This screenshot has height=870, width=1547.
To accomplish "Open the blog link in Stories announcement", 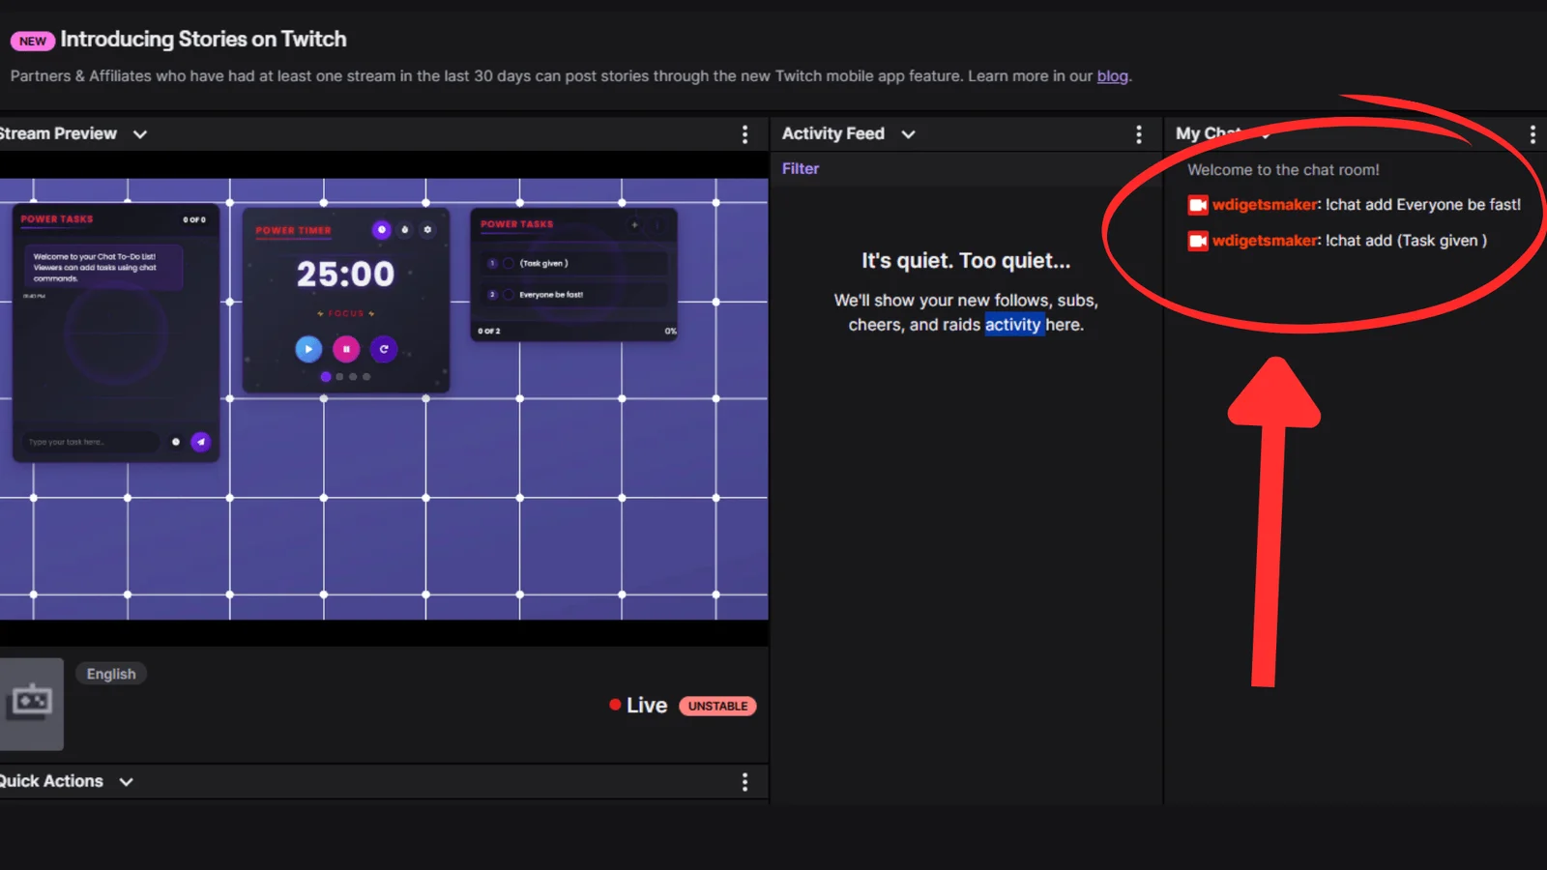I will tap(1112, 76).
